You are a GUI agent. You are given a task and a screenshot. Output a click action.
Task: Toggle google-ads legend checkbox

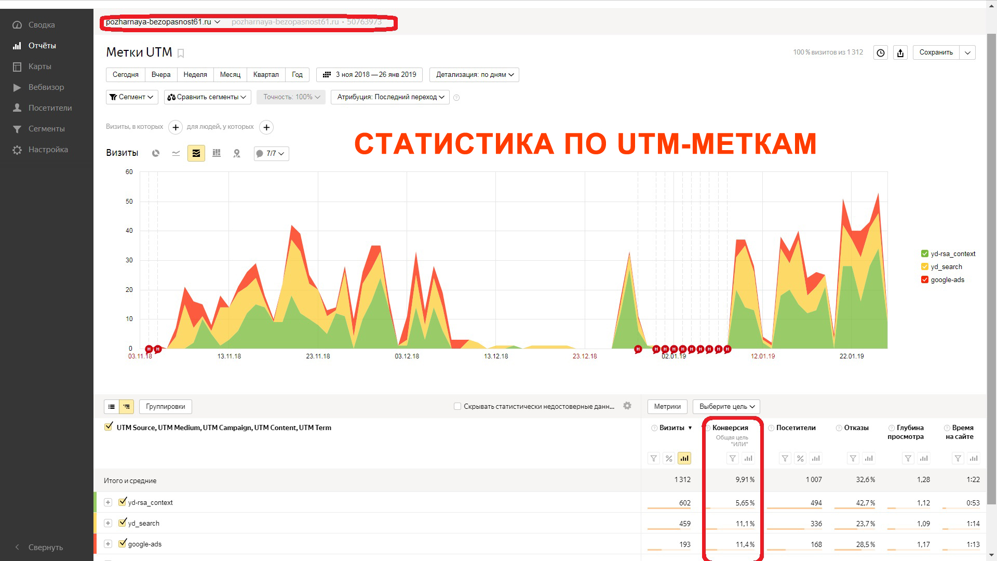pyautogui.click(x=925, y=279)
